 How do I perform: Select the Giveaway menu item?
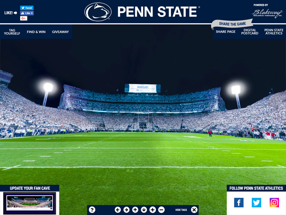click(60, 32)
